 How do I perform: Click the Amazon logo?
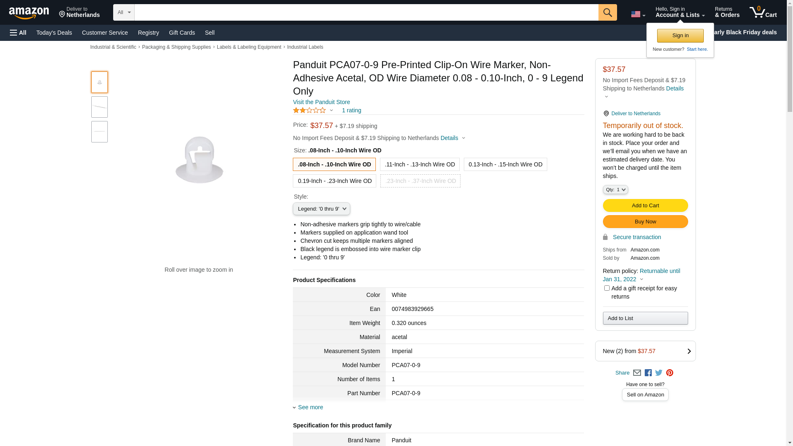[x=29, y=13]
